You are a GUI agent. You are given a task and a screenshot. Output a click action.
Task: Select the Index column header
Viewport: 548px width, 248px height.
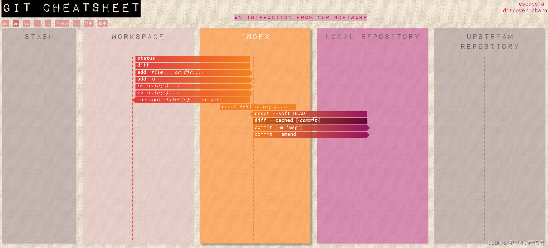point(255,37)
